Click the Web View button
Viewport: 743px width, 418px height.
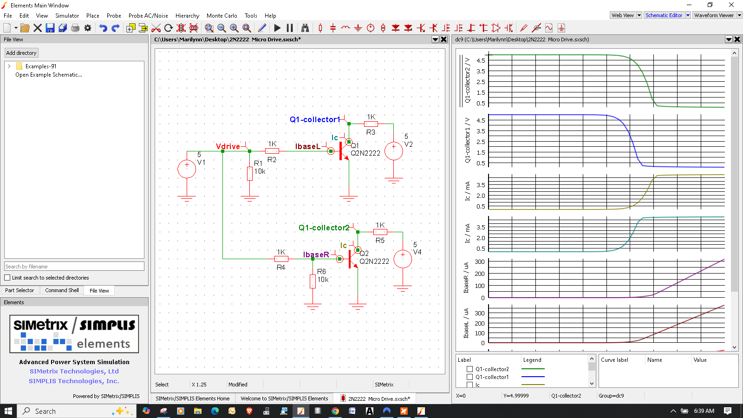point(623,15)
